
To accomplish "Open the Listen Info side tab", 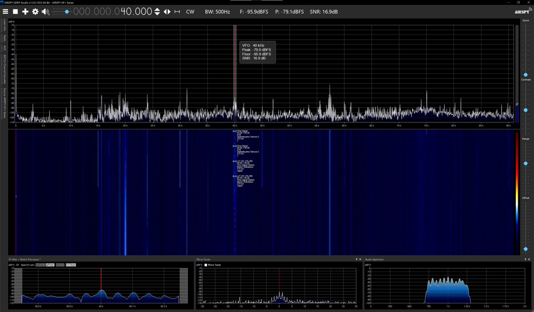I will point(4,25).
